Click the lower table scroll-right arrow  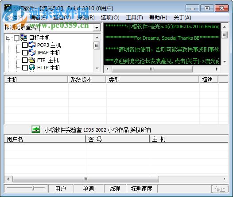[x=225, y=179]
